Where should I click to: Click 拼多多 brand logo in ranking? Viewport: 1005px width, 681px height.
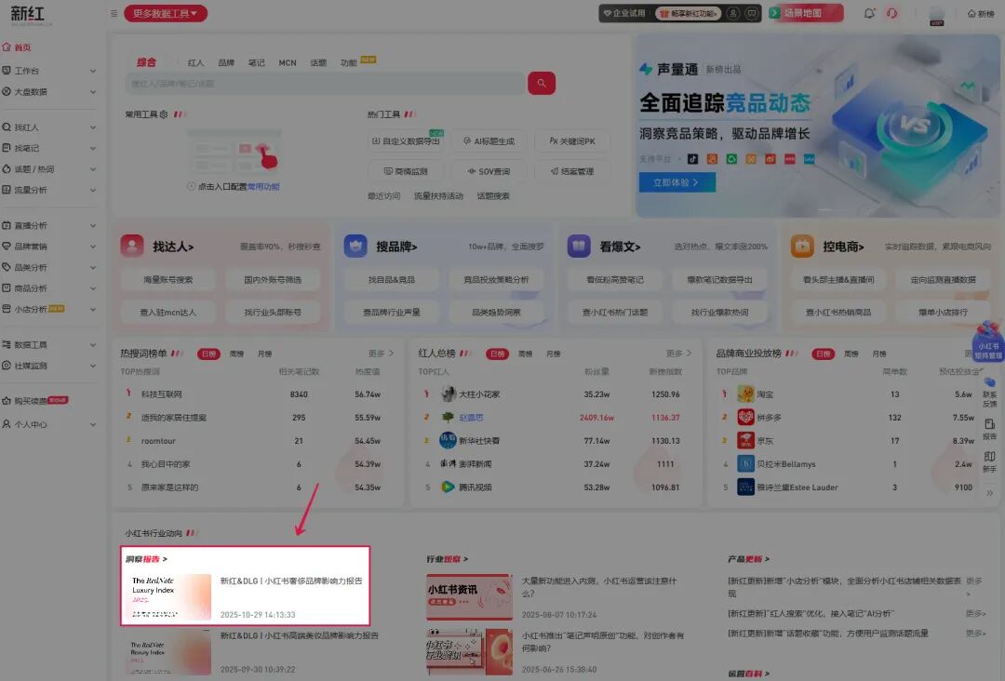tap(745, 417)
